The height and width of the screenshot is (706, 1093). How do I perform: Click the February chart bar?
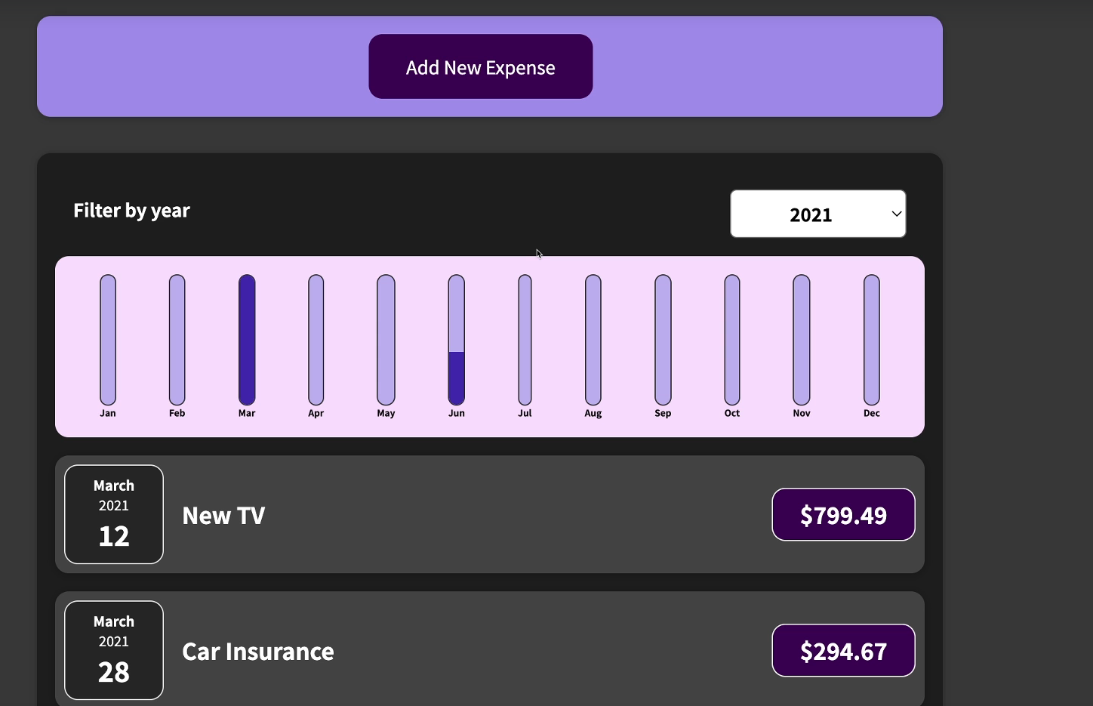[x=177, y=340]
